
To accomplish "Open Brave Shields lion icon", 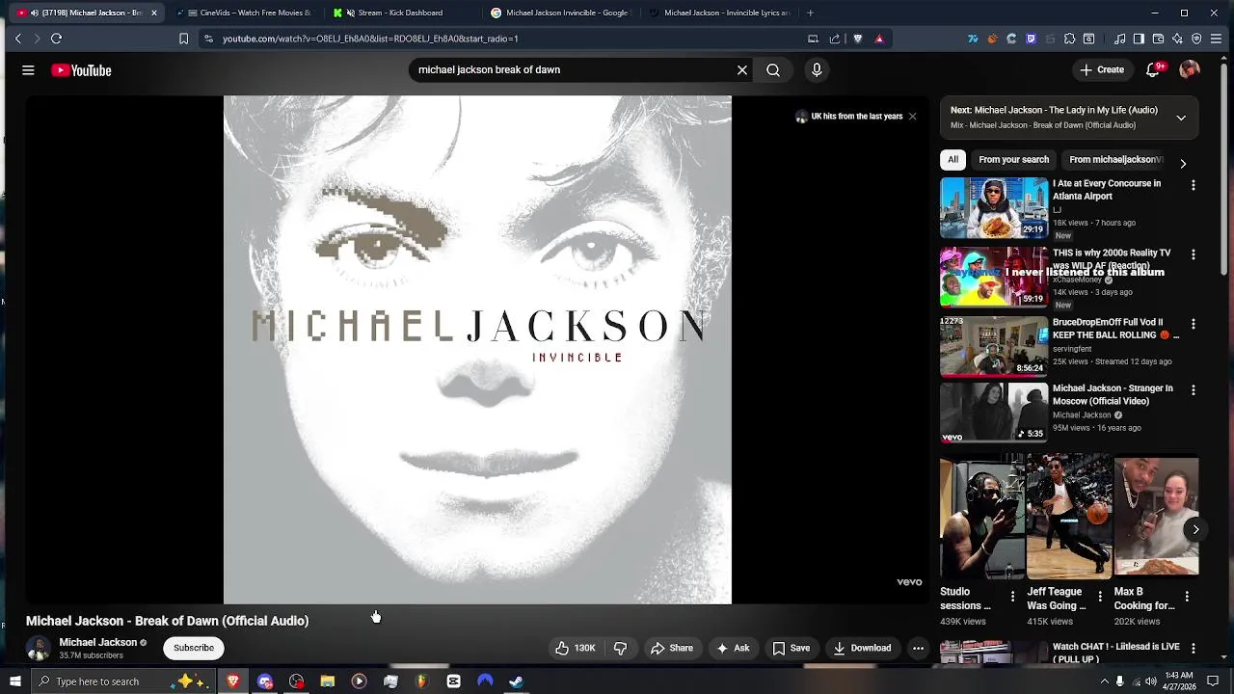I will (x=857, y=39).
